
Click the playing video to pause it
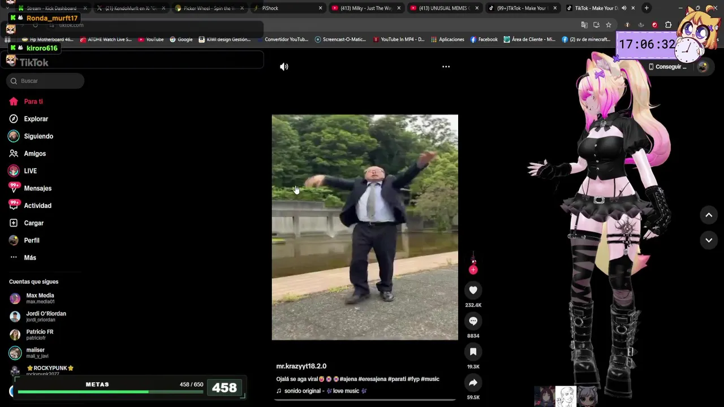365,227
